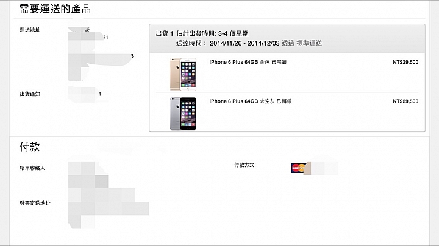This screenshot has height=246, width=439.
Task: Open the 標準運送 shipping method link
Action: point(309,43)
